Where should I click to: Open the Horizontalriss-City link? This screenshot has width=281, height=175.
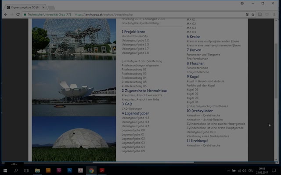click(136, 36)
